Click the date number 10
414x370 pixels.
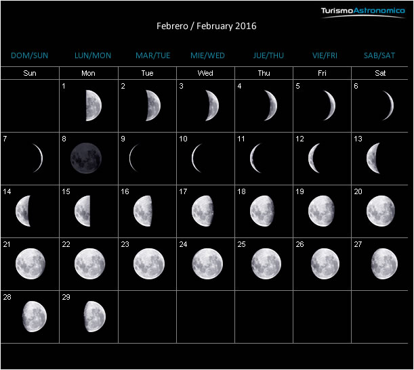(x=183, y=139)
